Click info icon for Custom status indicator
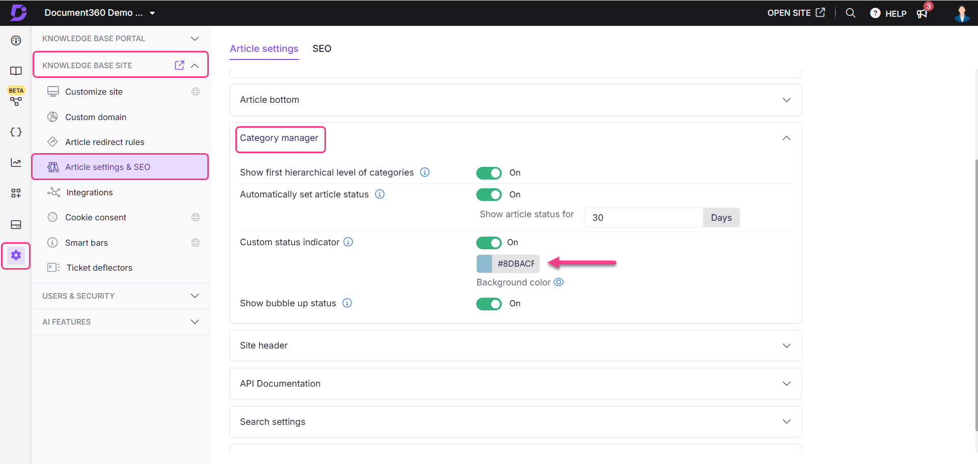This screenshot has height=464, width=978. [x=348, y=242]
